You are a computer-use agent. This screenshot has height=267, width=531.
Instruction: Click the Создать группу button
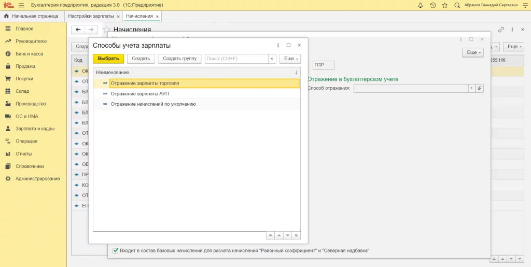coord(179,59)
